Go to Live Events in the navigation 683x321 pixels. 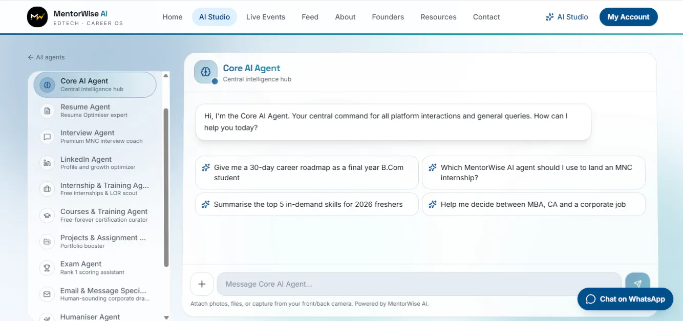pyautogui.click(x=266, y=17)
